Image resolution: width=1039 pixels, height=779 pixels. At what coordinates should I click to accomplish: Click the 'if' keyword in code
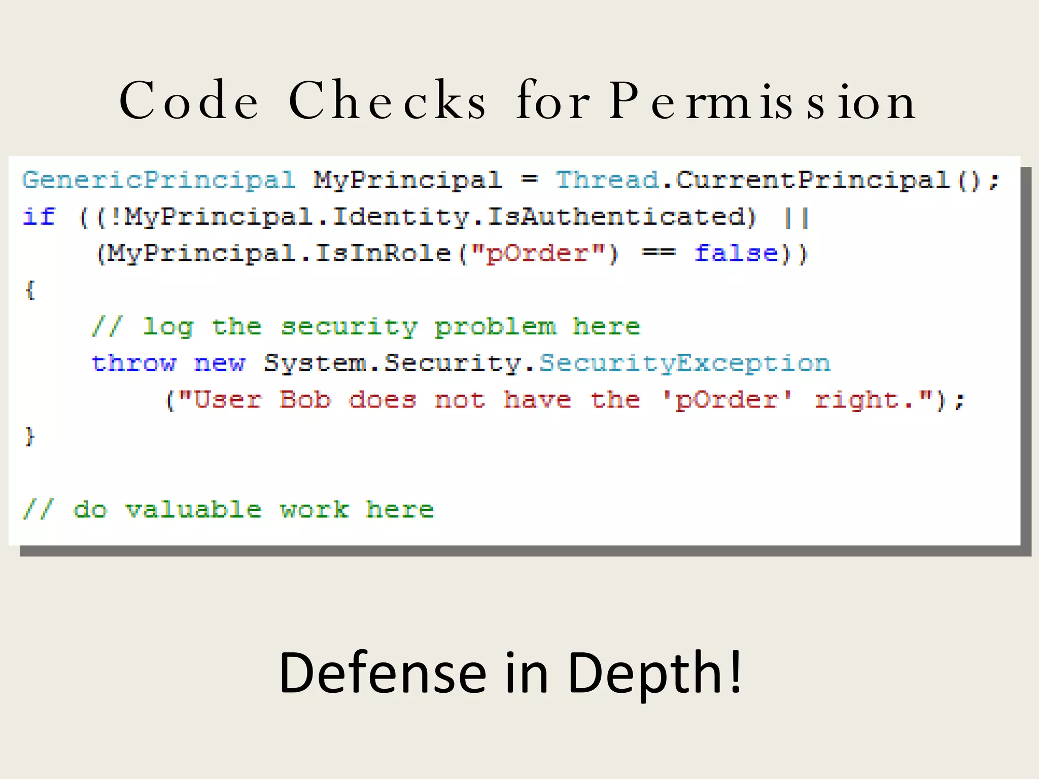tap(39, 217)
